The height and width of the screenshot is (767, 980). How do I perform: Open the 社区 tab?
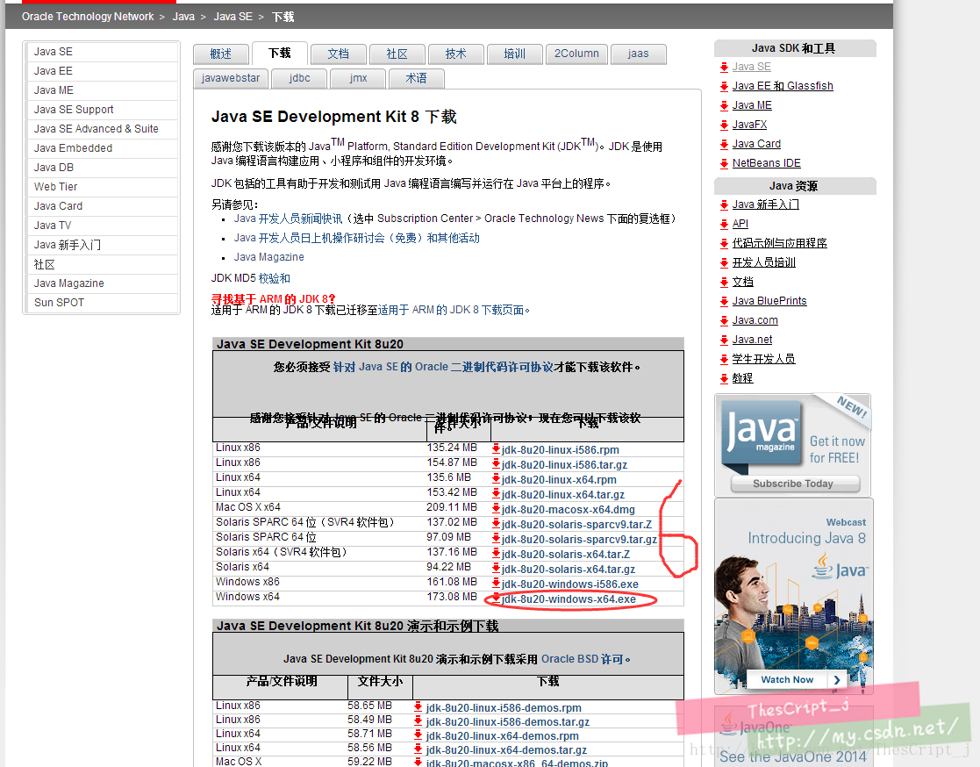[397, 54]
